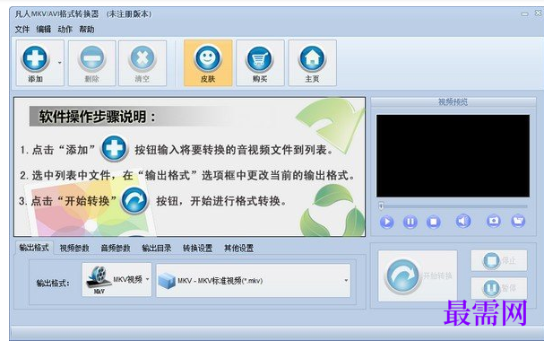Open the 帮助 menu
Screen dimensions: 544x341
pyautogui.click(x=87, y=30)
